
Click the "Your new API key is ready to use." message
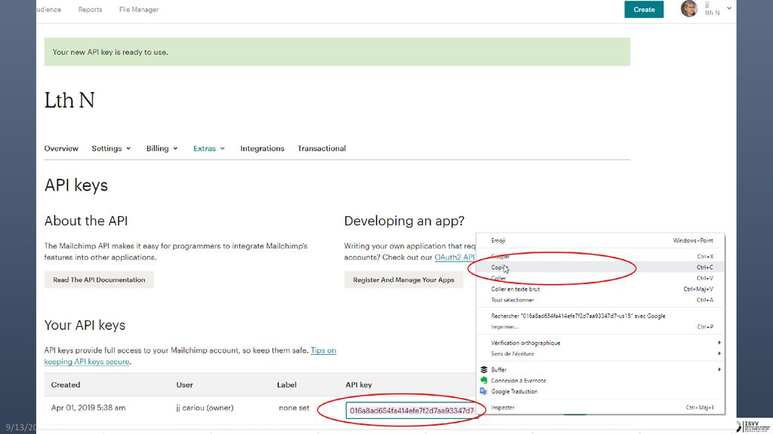pyautogui.click(x=110, y=52)
